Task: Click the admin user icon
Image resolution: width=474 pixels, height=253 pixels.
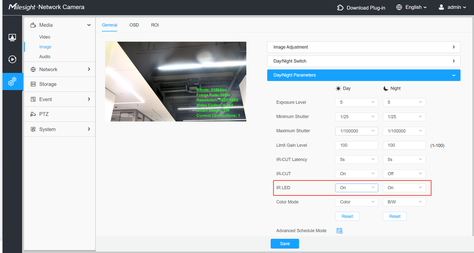Action: (x=441, y=7)
